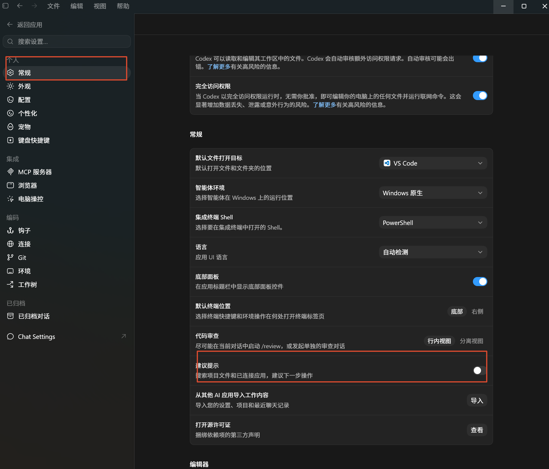549x469 pixels.
Task: Click the 已归档对话 archive icon
Action: pyautogui.click(x=10, y=316)
